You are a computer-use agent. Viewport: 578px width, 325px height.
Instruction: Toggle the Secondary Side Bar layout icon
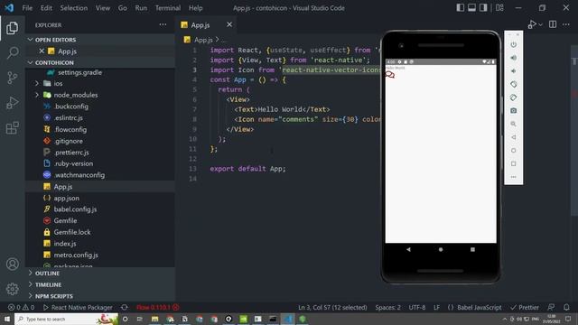(483, 8)
